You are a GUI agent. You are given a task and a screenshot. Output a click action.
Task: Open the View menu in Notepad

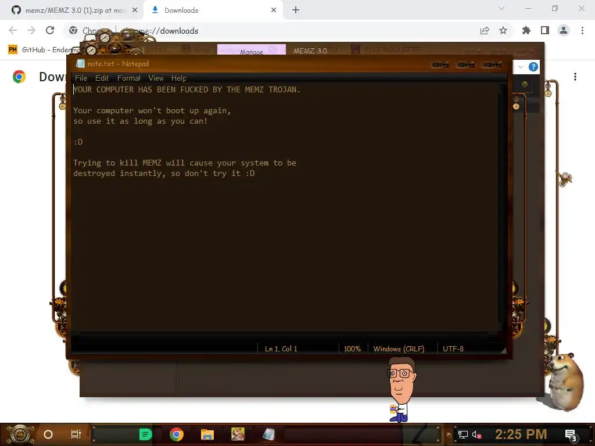[x=156, y=78]
